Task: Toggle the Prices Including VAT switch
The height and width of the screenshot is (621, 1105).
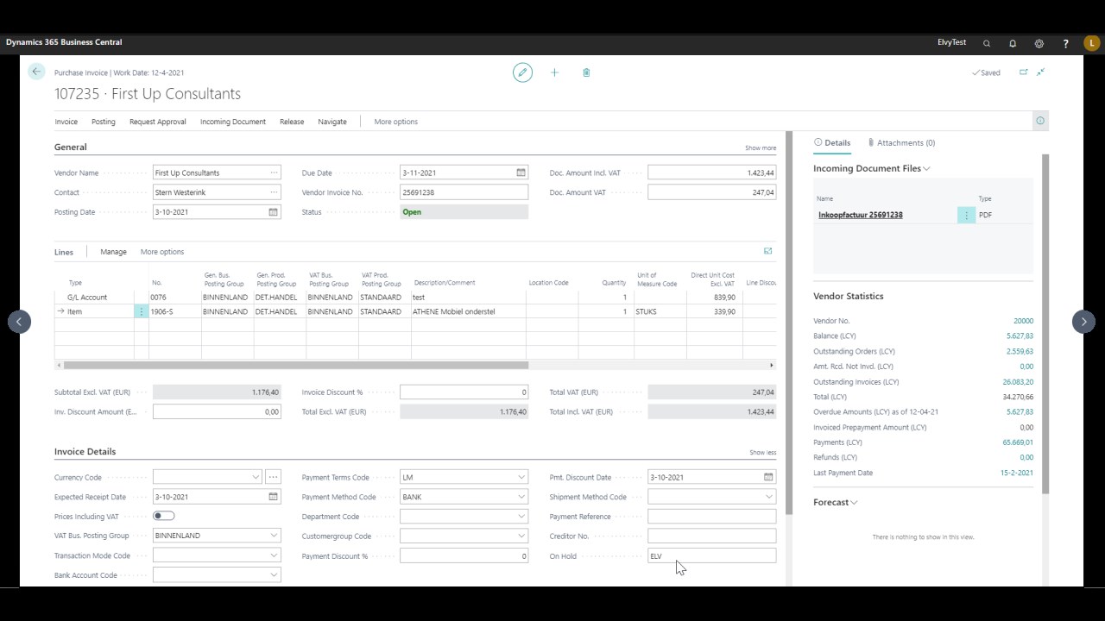Action: tap(163, 516)
